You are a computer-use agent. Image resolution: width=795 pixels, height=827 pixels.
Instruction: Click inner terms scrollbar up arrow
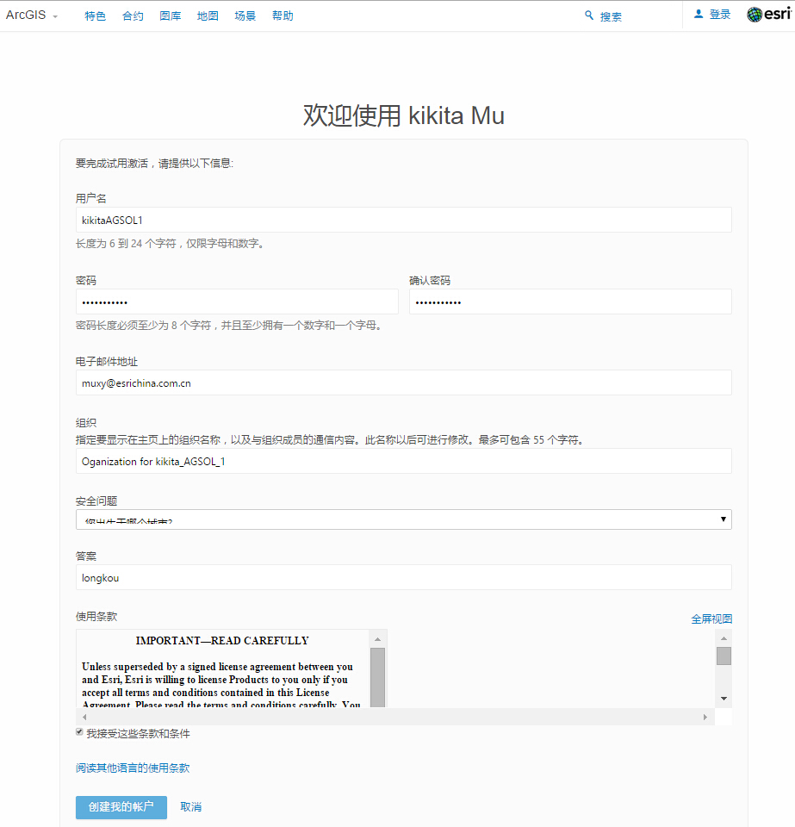[377, 639]
